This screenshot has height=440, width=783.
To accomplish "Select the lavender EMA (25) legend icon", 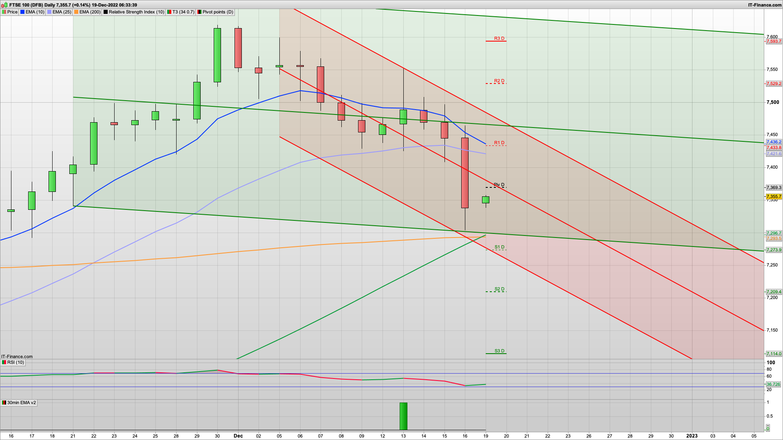I will 49,12.
